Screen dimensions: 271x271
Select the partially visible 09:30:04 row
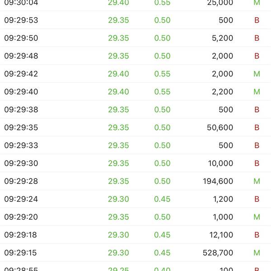coord(135,5)
